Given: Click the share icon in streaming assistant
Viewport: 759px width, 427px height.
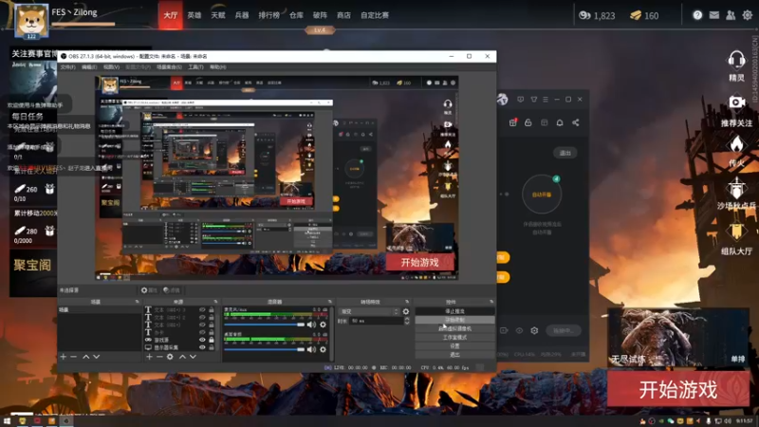Looking at the screenshot, I should 576,123.
